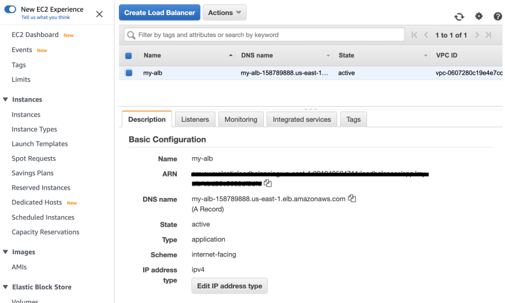Image resolution: width=505 pixels, height=303 pixels.
Task: Open Launch Templates in sidebar
Action: (x=40, y=144)
